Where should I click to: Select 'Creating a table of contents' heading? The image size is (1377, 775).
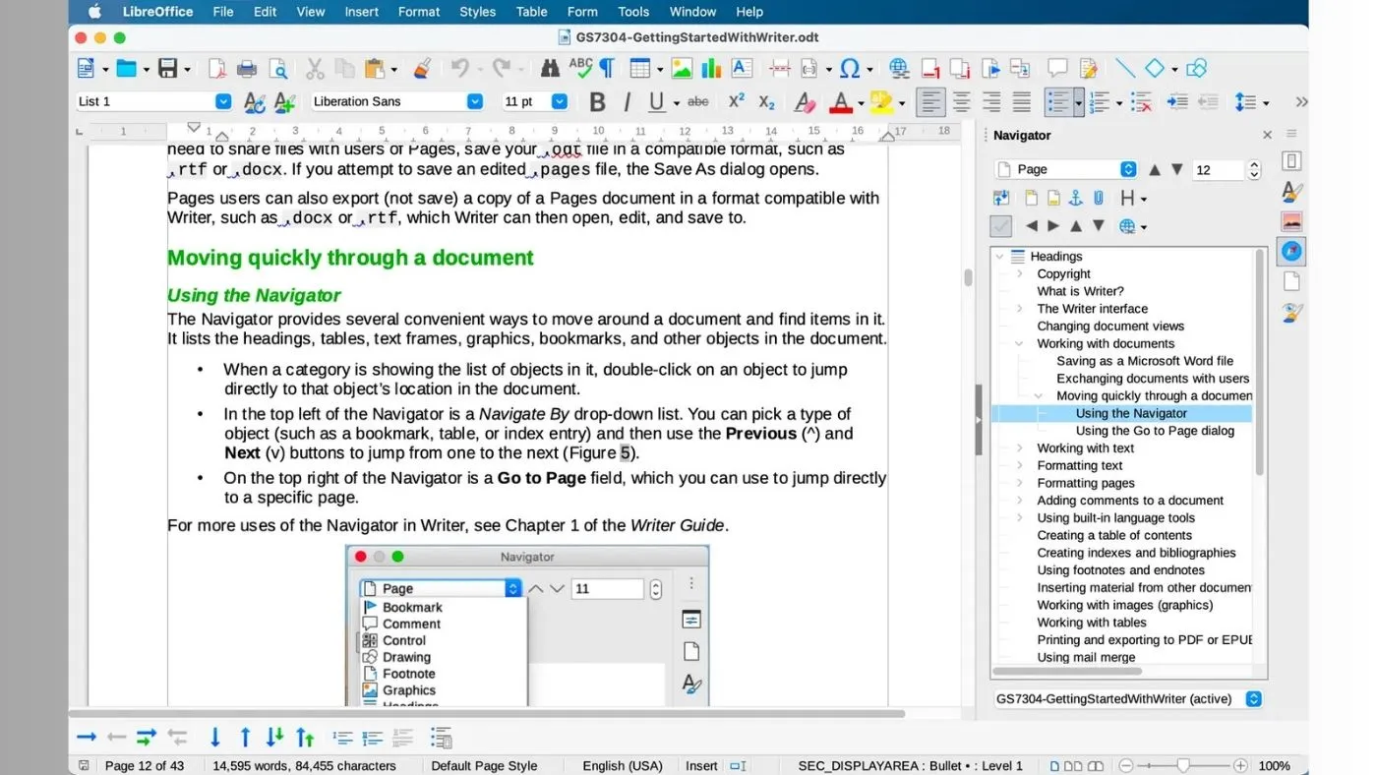(1114, 535)
